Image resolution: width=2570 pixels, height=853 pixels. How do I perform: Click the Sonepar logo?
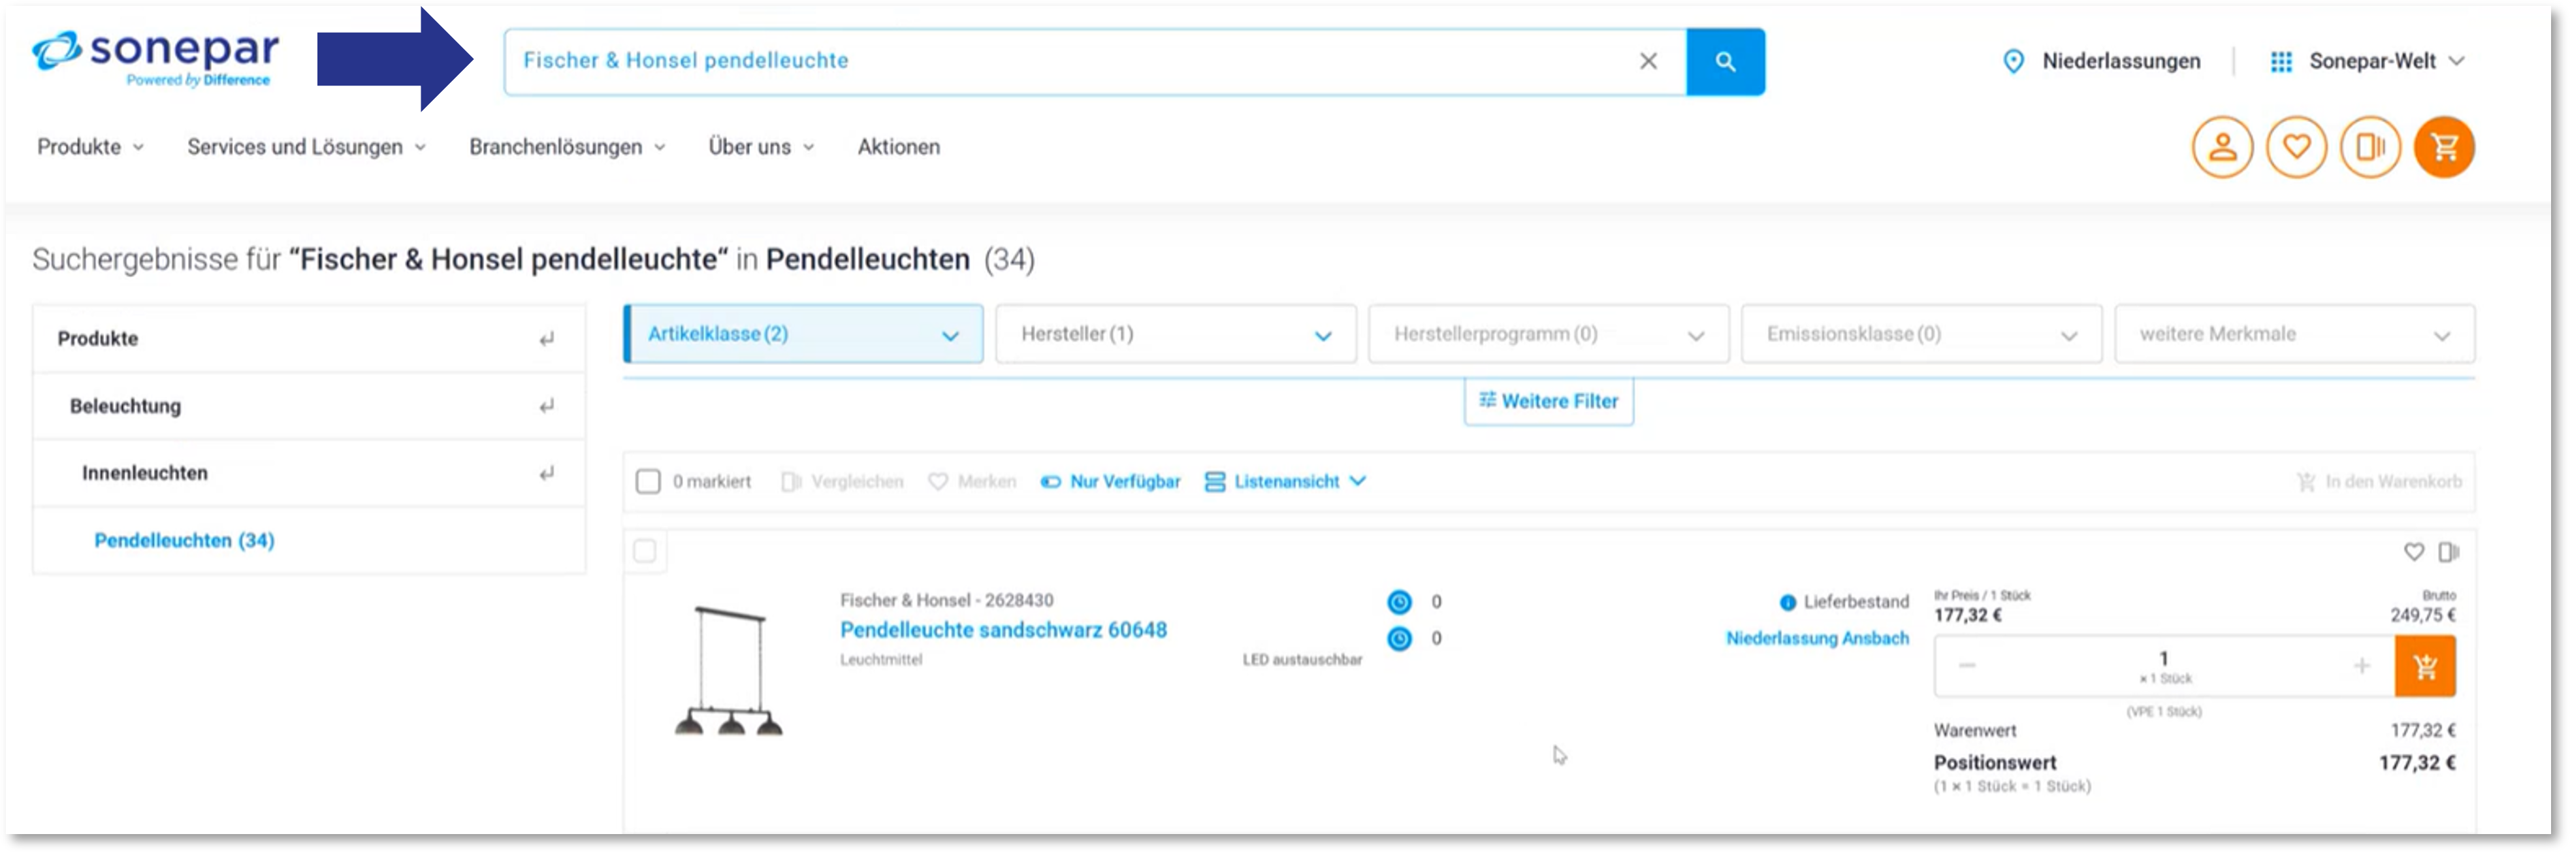click(155, 58)
